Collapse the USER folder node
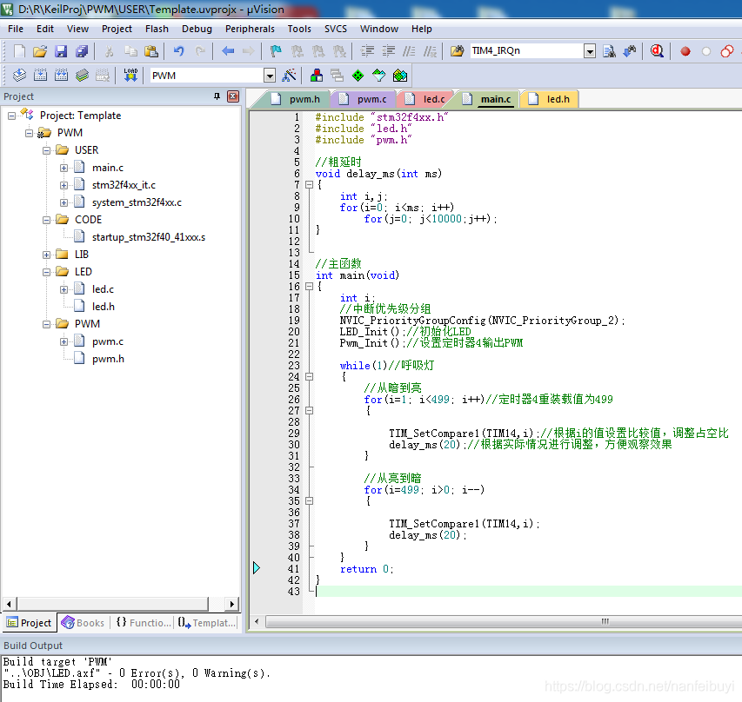This screenshot has height=702, width=742. (47, 150)
